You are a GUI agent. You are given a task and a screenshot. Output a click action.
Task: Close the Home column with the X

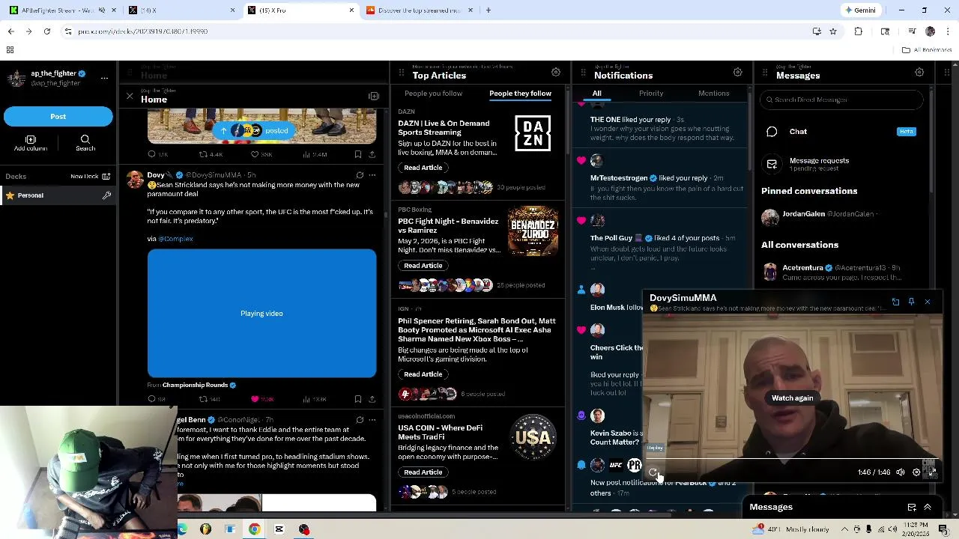(x=129, y=97)
